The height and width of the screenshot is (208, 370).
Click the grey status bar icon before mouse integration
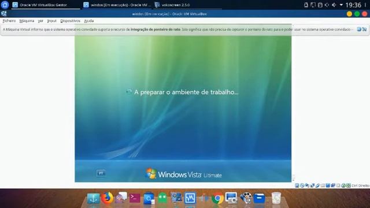pyautogui.click(x=338, y=185)
